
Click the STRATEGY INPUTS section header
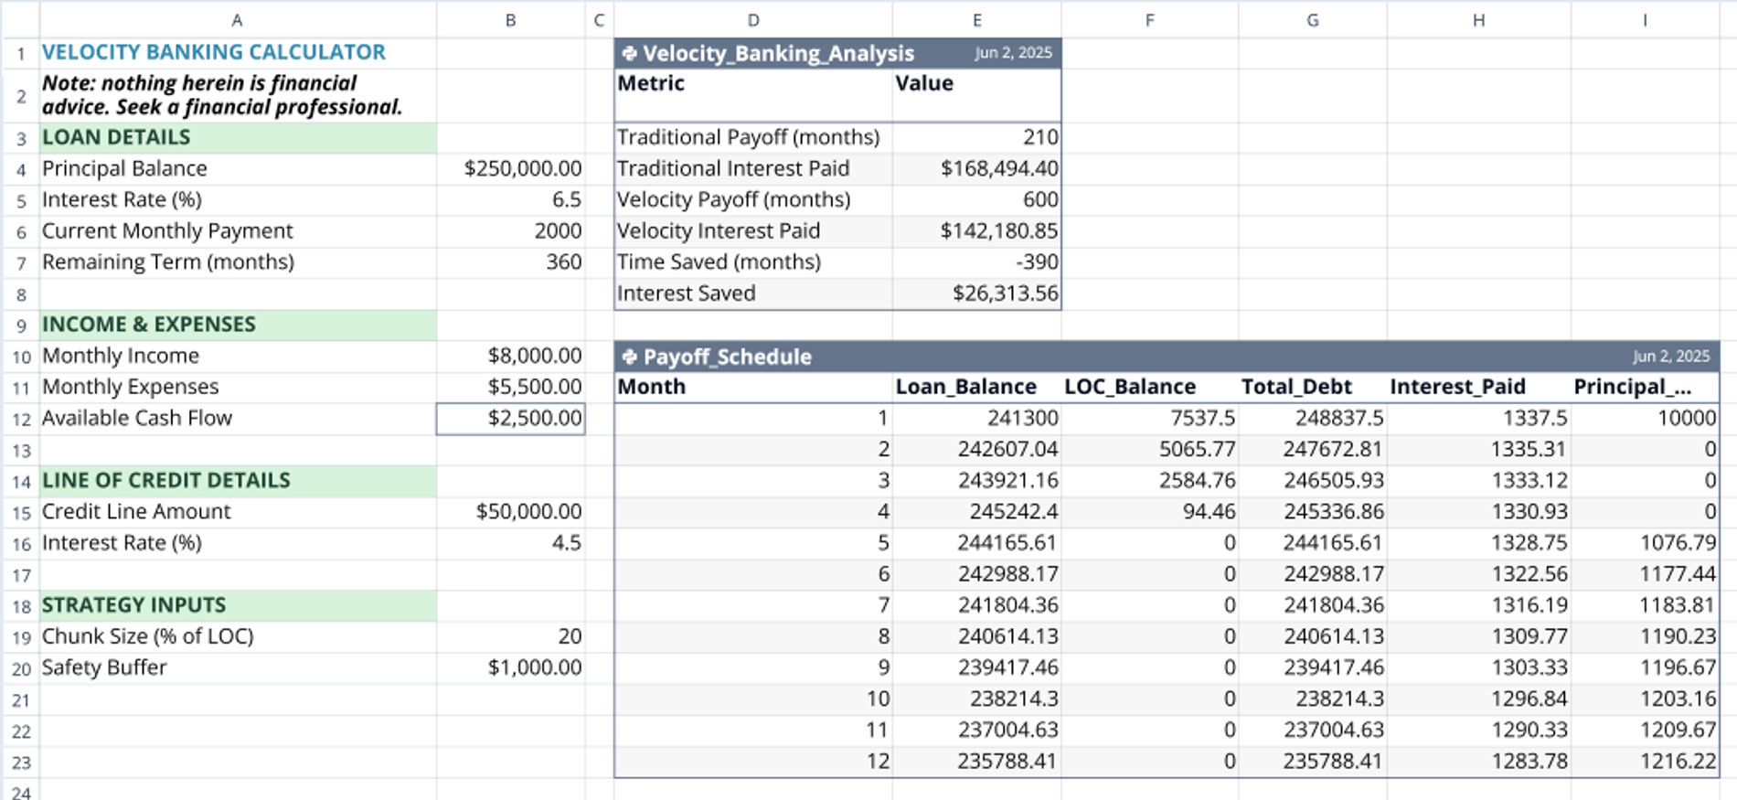[x=238, y=606]
